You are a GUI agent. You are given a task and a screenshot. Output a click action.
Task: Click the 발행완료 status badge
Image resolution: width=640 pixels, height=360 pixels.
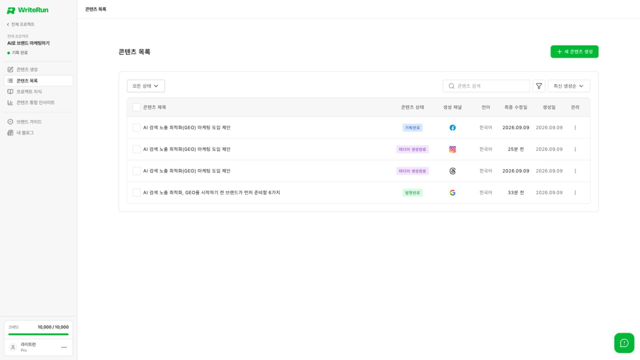click(x=412, y=193)
